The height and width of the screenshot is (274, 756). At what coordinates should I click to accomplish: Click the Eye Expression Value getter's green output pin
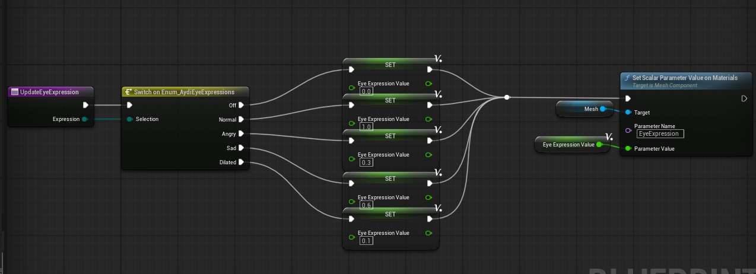click(599, 144)
